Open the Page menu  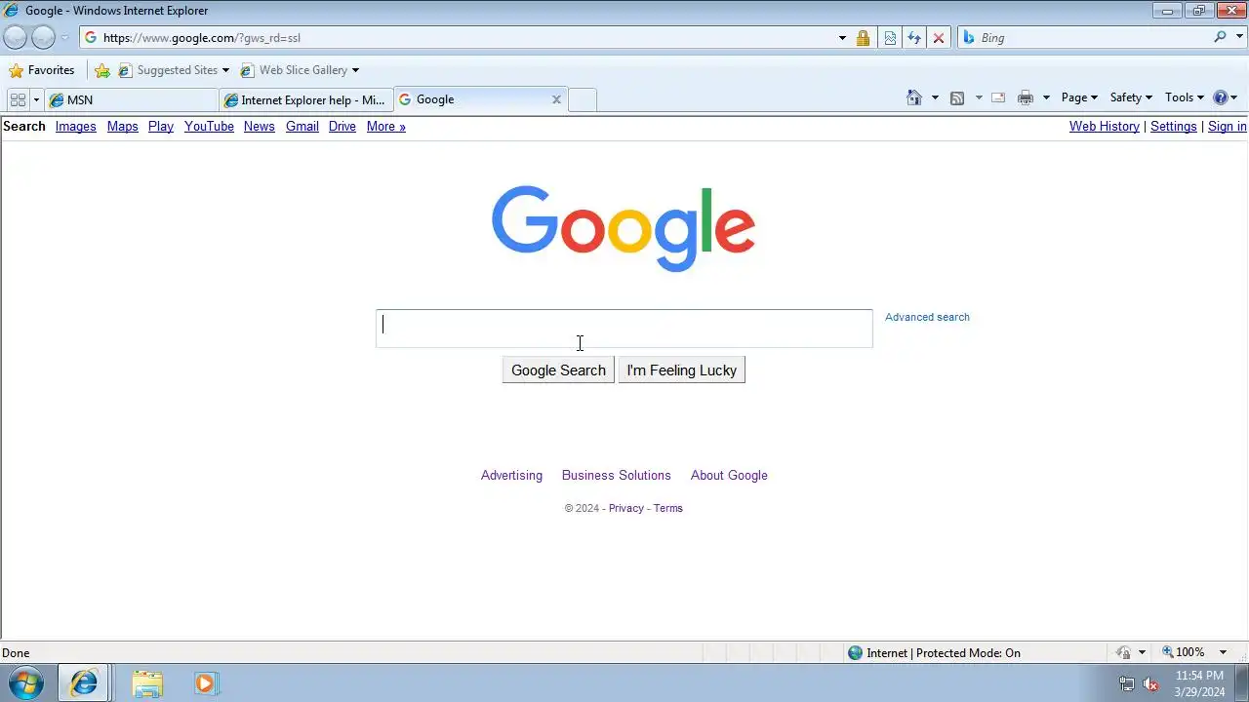1079,97
